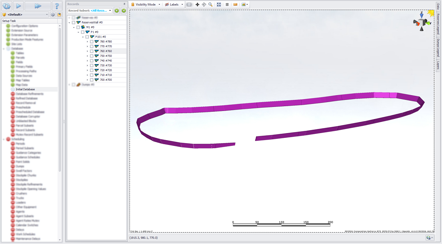The width and height of the screenshot is (442, 244).
Task: Open the Reserves Legend side tab
Action: [438, 24]
